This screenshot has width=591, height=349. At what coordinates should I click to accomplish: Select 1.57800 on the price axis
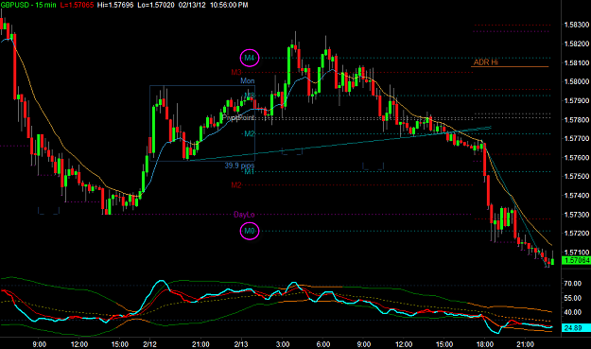click(576, 119)
